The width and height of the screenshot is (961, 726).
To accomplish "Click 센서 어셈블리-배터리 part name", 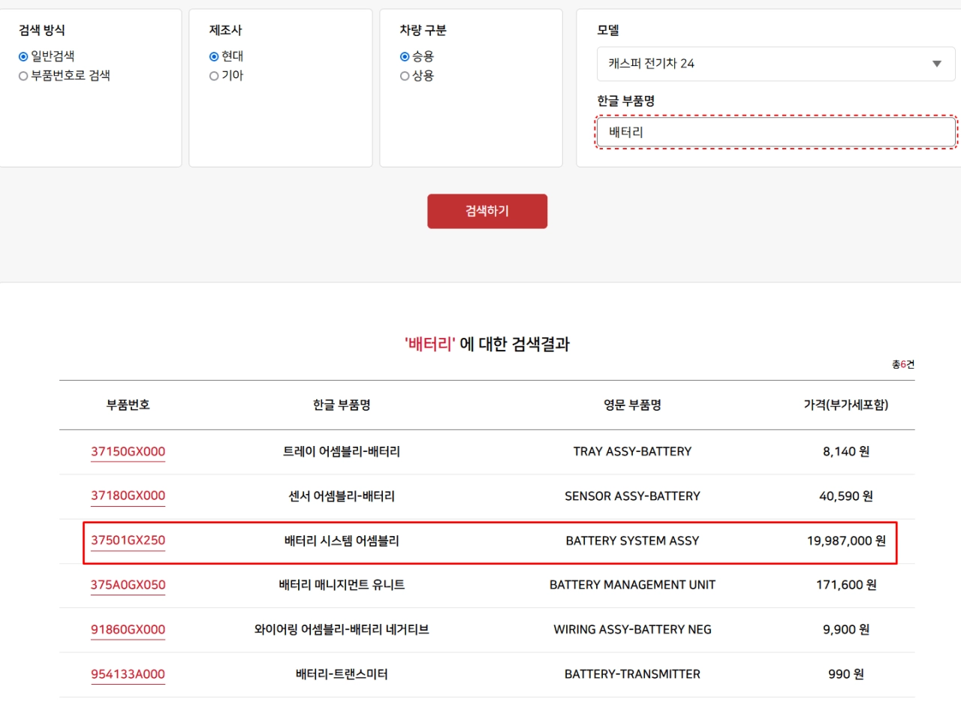I will tap(342, 496).
